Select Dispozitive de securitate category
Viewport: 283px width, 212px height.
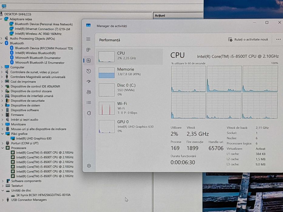pos(28,101)
